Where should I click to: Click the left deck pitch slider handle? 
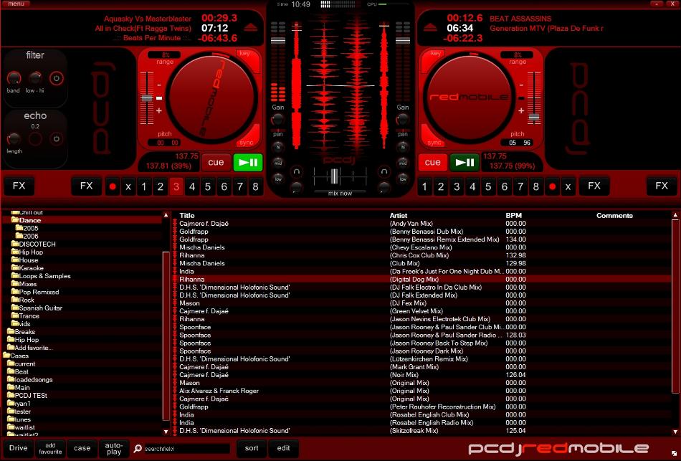pos(147,98)
